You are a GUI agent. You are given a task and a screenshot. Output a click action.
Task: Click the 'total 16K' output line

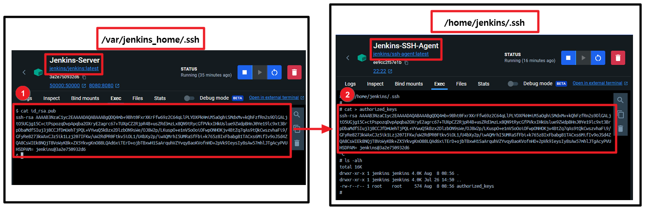[351, 166]
